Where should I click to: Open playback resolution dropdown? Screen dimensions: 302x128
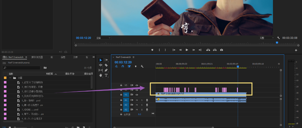(266, 38)
